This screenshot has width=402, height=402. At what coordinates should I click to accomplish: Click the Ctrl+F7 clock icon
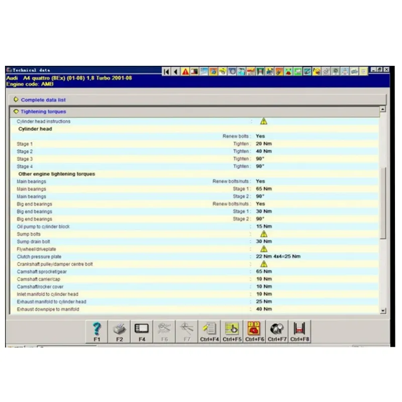(x=276, y=331)
